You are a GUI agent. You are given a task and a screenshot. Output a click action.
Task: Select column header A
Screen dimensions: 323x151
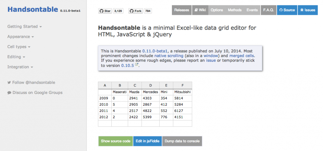pyautogui.click(x=105, y=85)
